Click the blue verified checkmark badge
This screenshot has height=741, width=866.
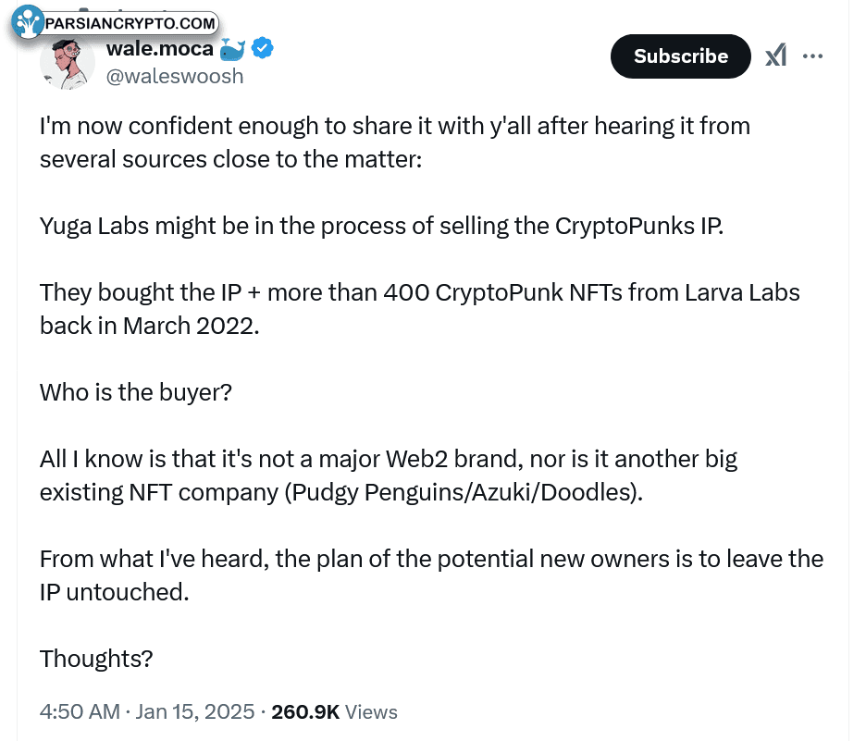(263, 49)
